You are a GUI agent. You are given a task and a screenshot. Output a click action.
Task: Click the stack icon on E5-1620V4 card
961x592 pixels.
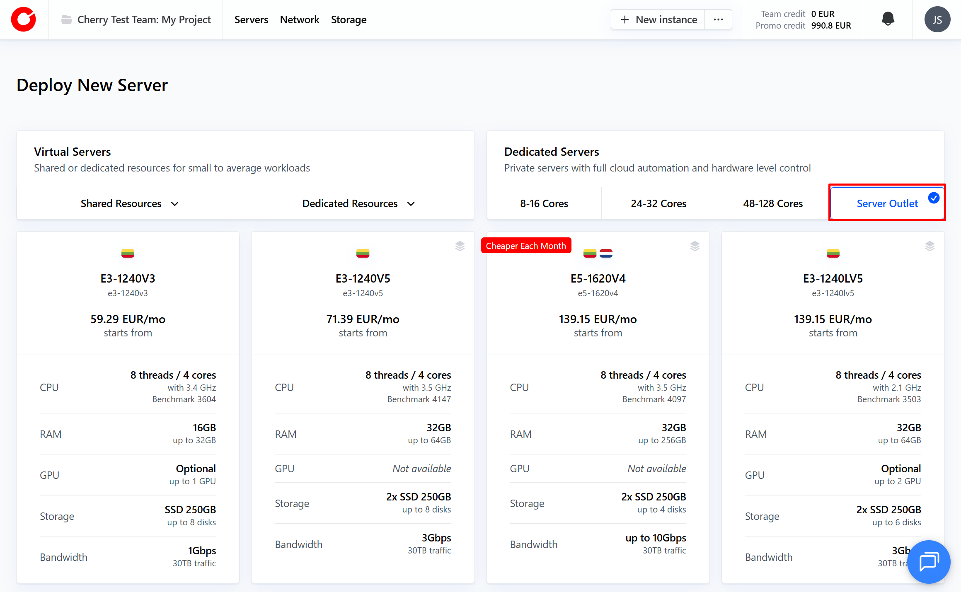point(695,246)
